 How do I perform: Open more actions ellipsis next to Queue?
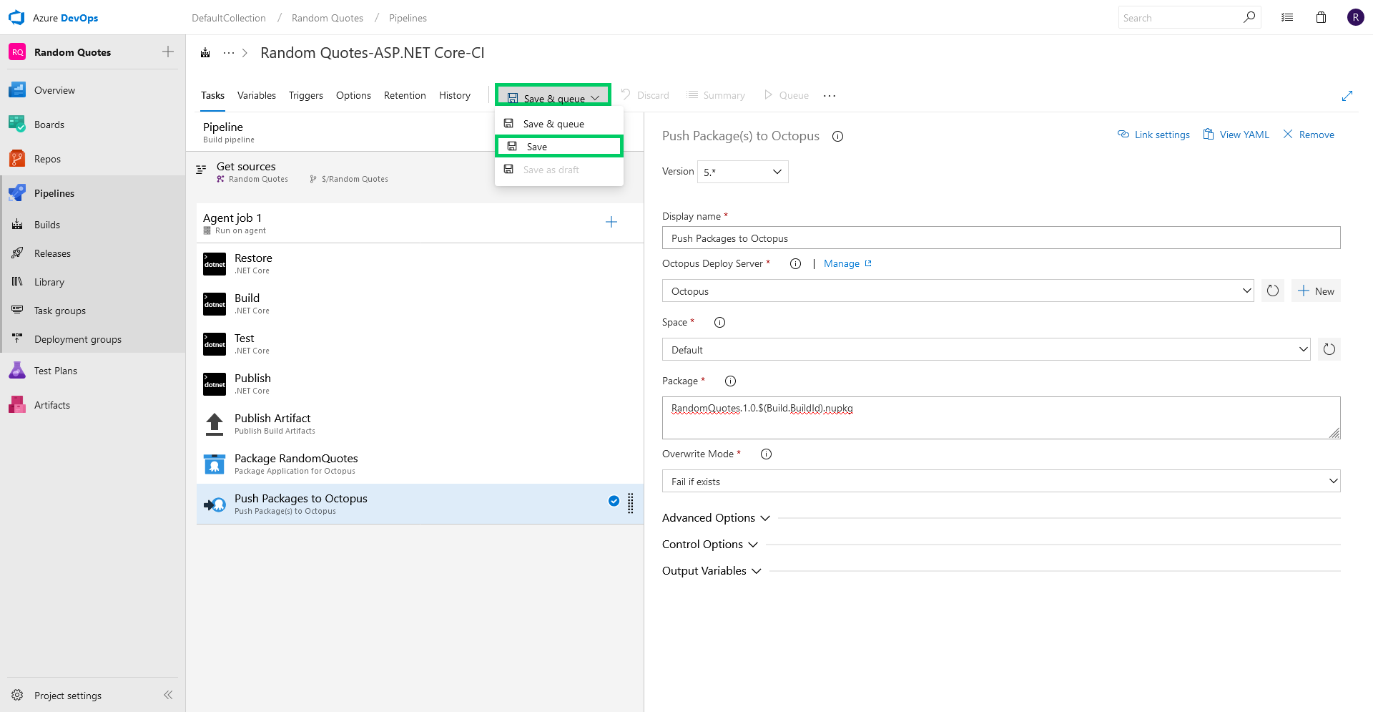(830, 95)
